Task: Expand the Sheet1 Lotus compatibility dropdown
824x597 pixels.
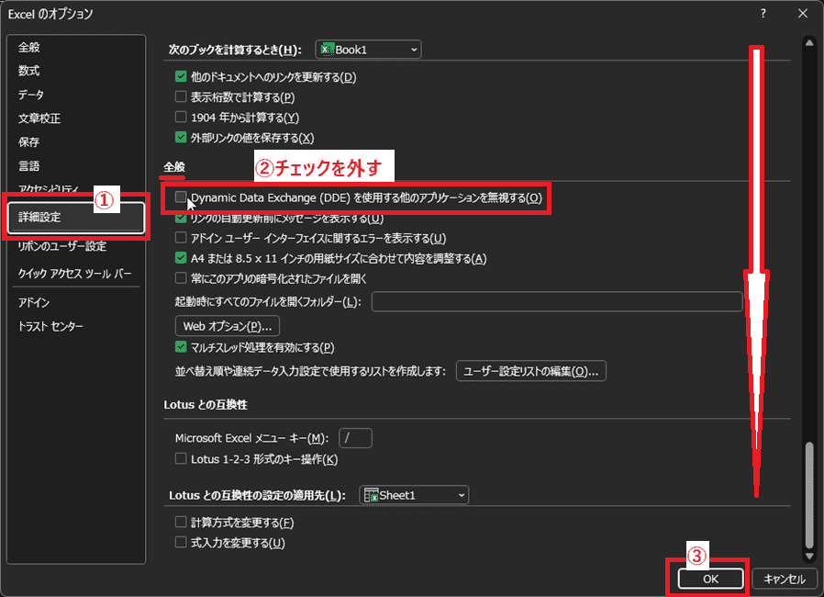Action: point(414,495)
